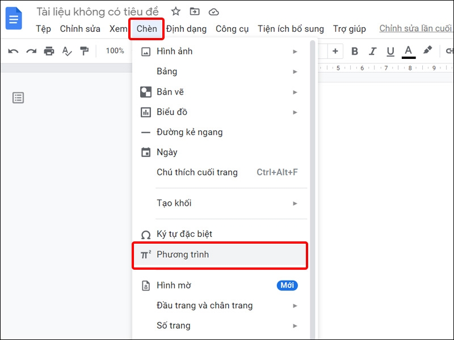Open the Tiện ích bổ sung menu
Screen dimensions: 454x340
coord(291,29)
